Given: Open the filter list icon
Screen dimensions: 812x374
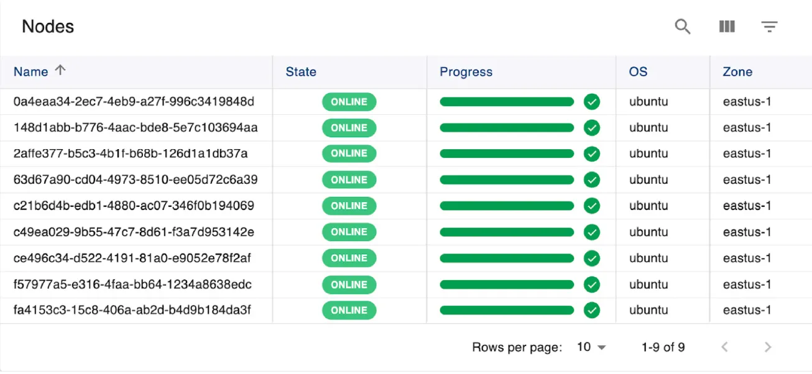Looking at the screenshot, I should click(x=770, y=27).
